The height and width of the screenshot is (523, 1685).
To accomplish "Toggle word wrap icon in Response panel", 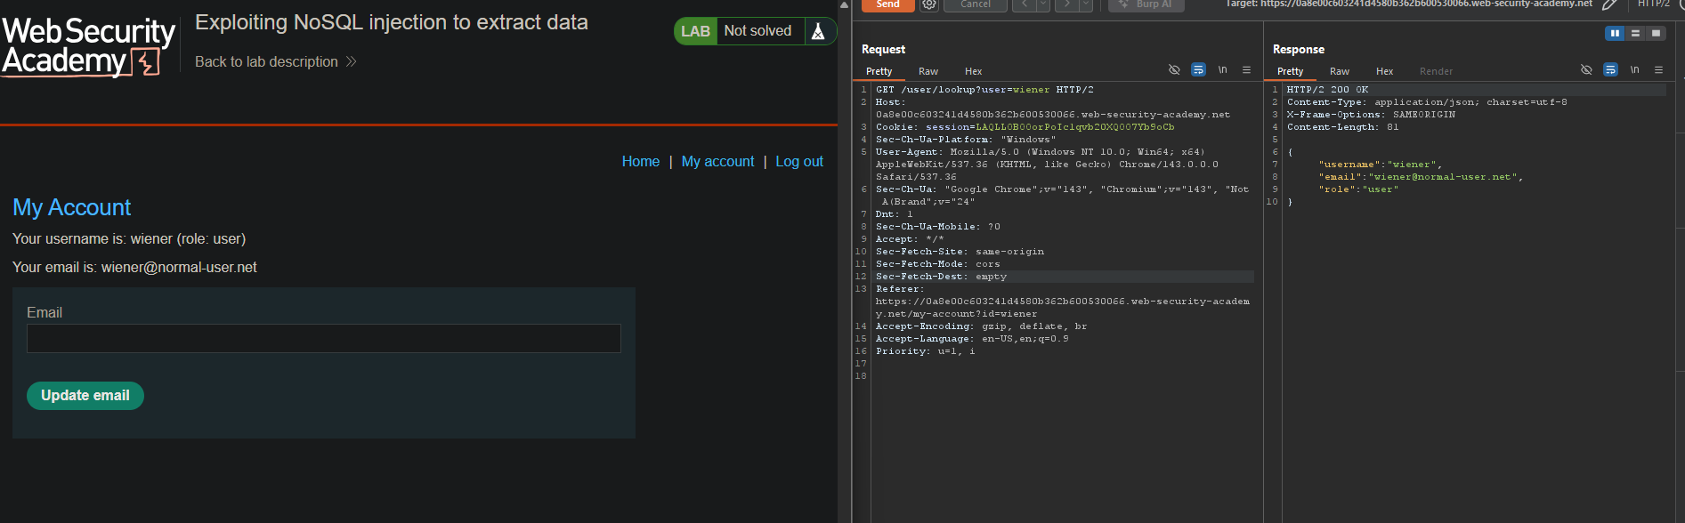I will coord(1610,69).
